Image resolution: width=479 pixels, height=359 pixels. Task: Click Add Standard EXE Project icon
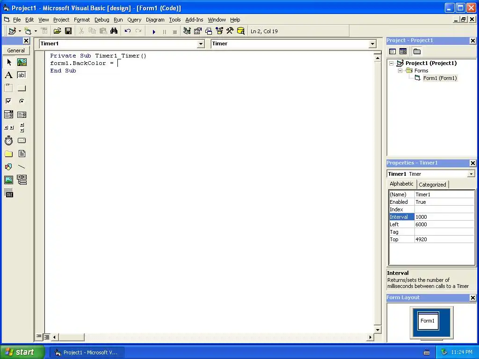pos(12,31)
